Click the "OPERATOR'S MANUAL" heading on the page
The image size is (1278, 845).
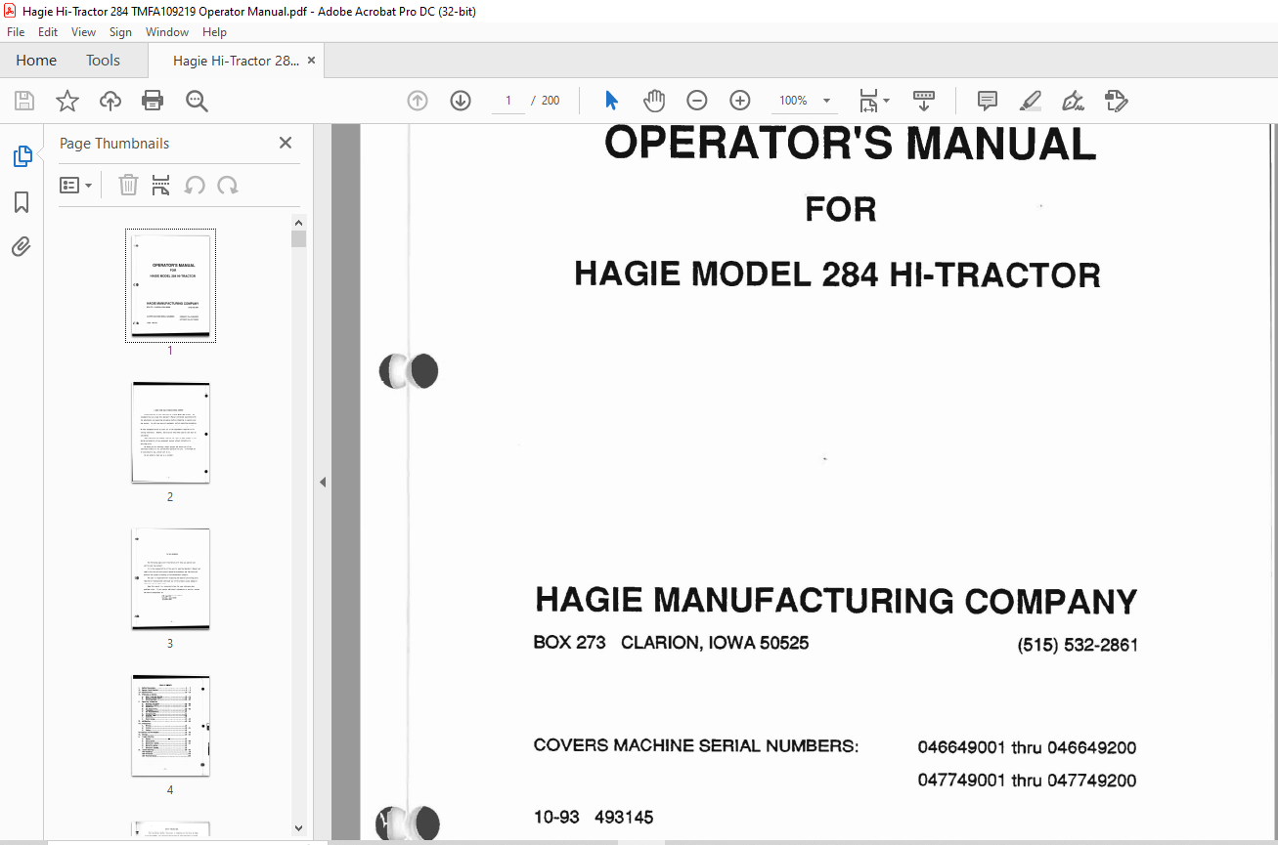point(850,144)
